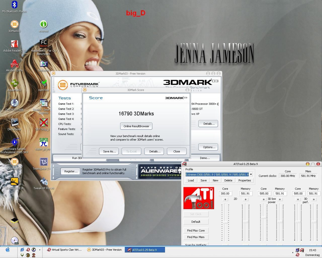Close the 3DMark Score dialog via Close button
This screenshot has height=258, width=322.
pyautogui.click(x=177, y=151)
